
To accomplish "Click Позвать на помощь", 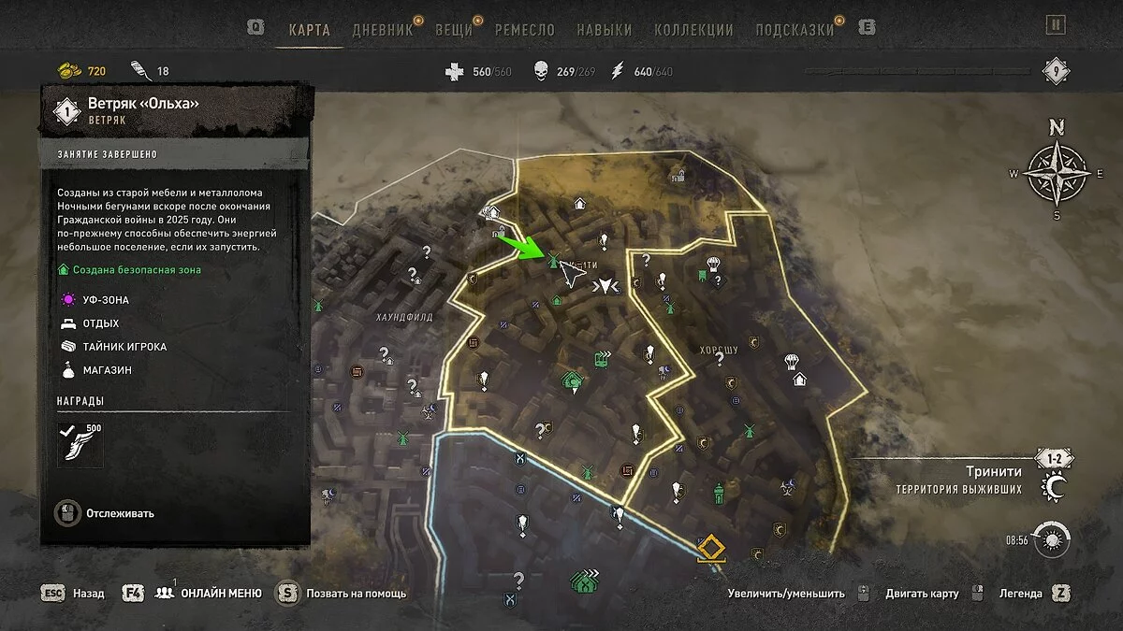I will coord(342,593).
